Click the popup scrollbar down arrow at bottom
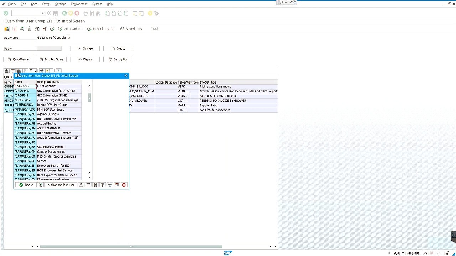Screen dimensions: 456x256 tap(89, 177)
